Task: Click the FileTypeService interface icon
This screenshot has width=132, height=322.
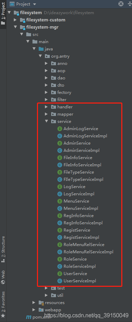Action: click(60, 172)
